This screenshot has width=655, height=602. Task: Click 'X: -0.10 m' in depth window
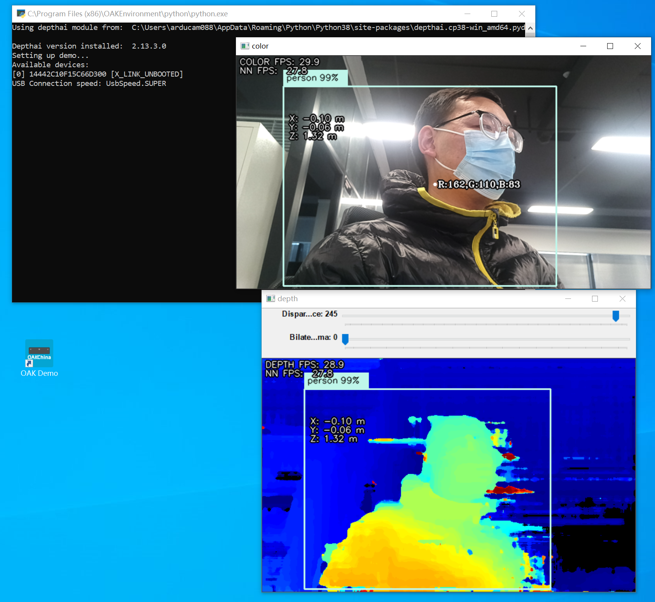[x=338, y=421]
